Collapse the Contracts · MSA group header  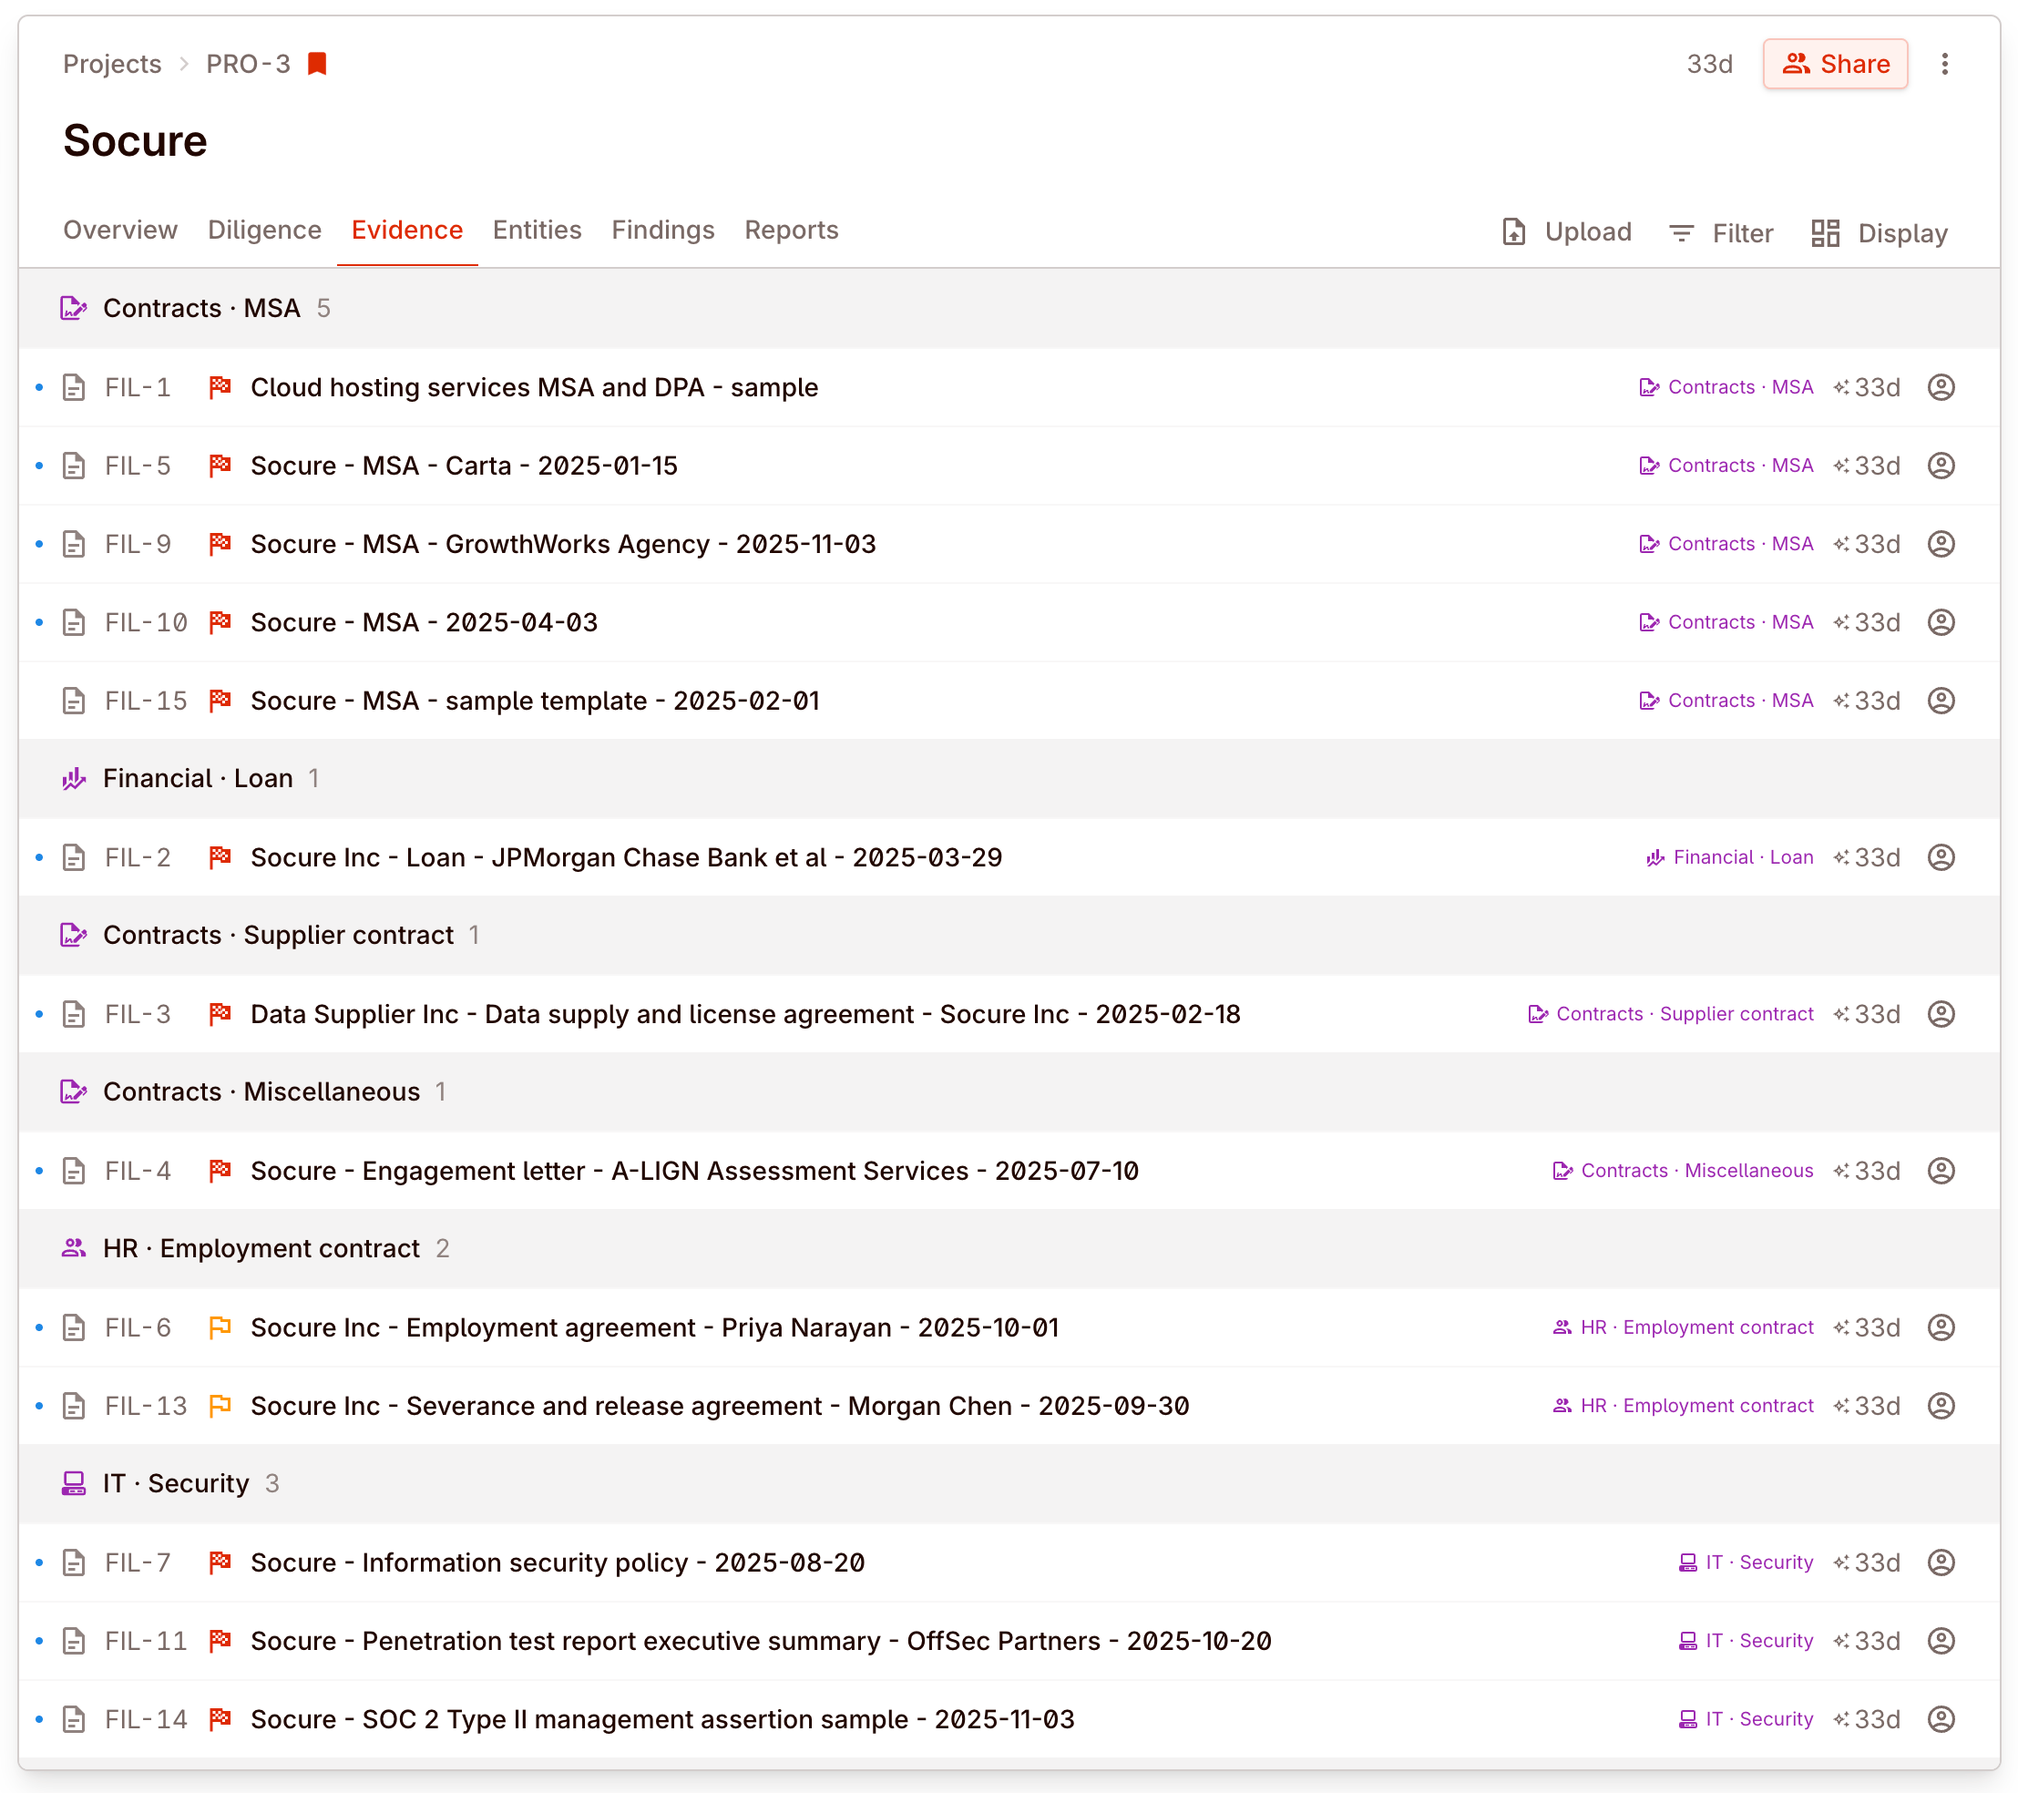coord(201,308)
